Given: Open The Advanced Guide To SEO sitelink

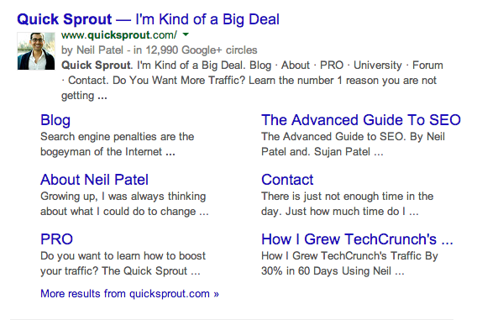Looking at the screenshot, I should [x=361, y=120].
